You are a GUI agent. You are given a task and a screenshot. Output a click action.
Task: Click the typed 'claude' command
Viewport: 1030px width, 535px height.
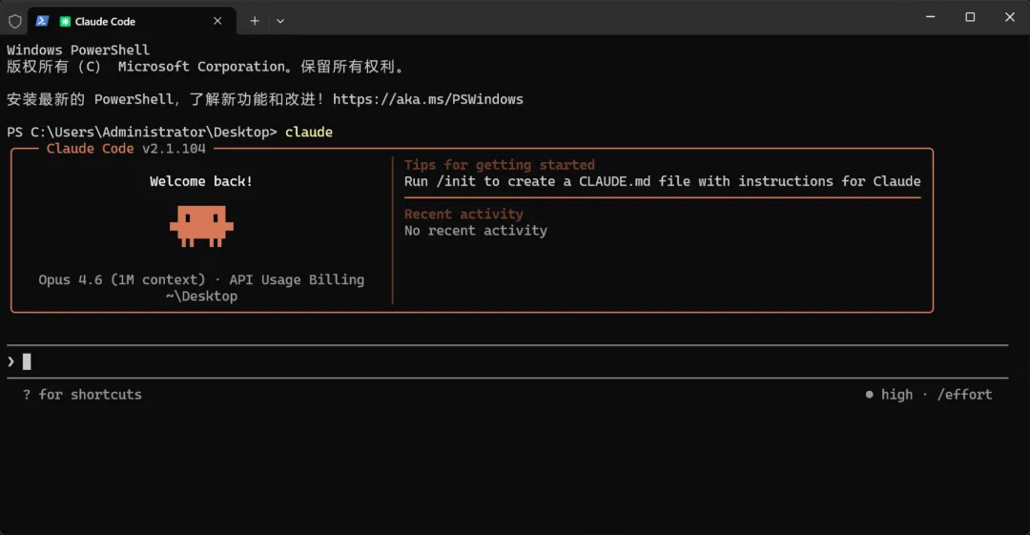(x=309, y=133)
